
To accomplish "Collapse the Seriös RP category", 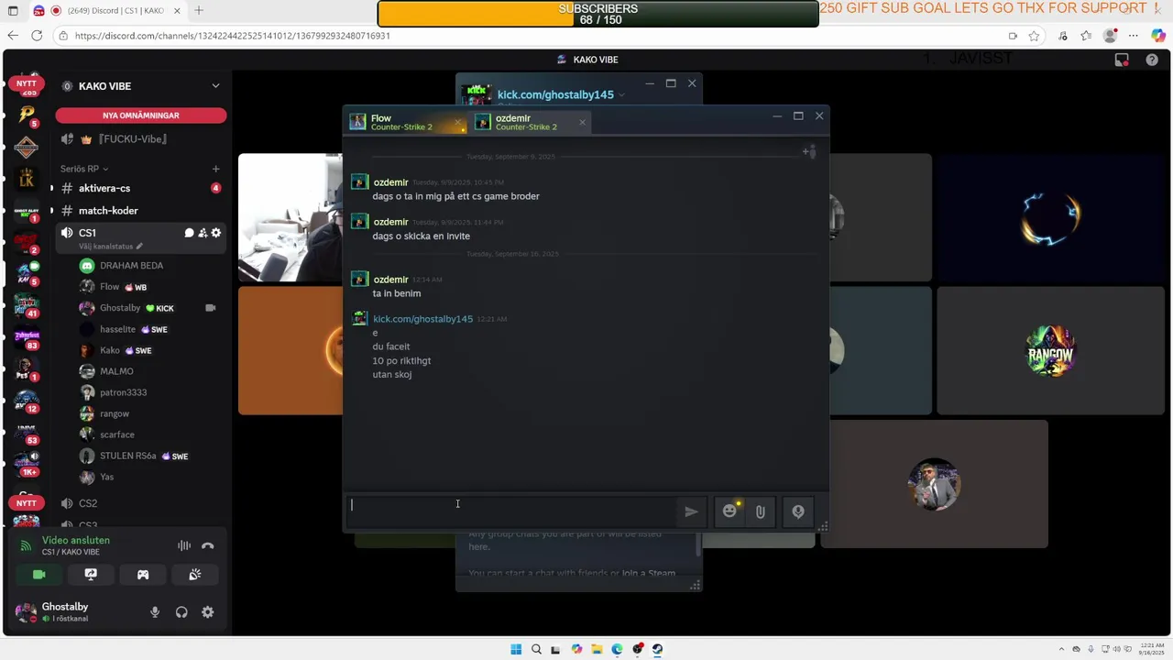I will [84, 169].
